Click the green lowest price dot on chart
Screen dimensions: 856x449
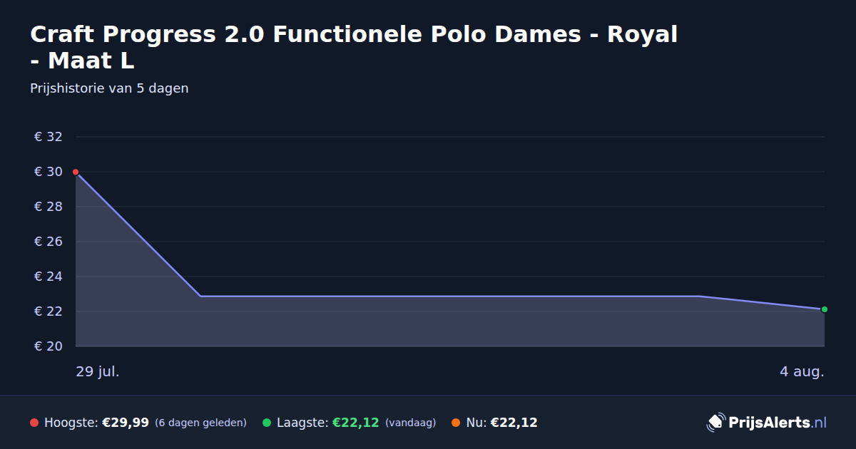(825, 309)
